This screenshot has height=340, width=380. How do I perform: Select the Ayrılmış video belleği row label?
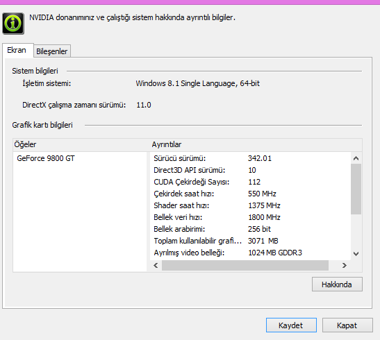[x=189, y=253]
